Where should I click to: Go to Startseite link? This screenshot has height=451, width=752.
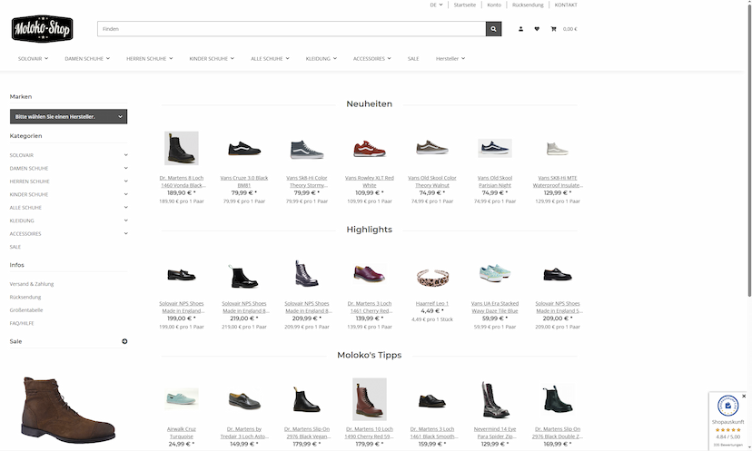tap(465, 5)
